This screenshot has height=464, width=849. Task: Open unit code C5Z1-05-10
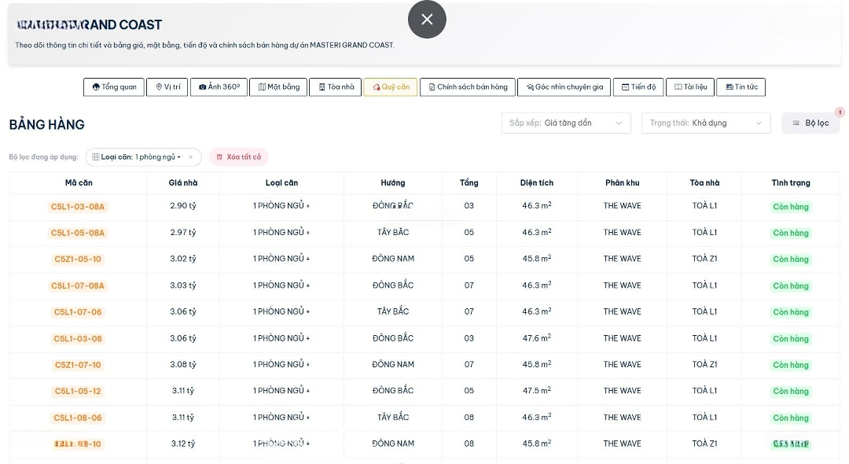[78, 260]
